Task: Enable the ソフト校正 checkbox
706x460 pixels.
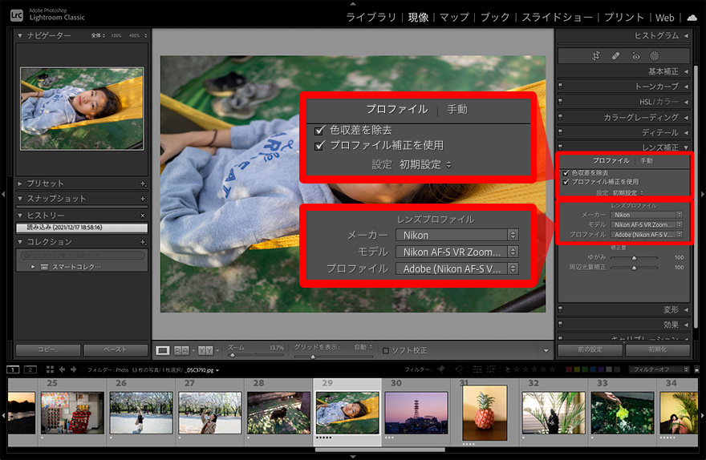Action: (x=386, y=350)
